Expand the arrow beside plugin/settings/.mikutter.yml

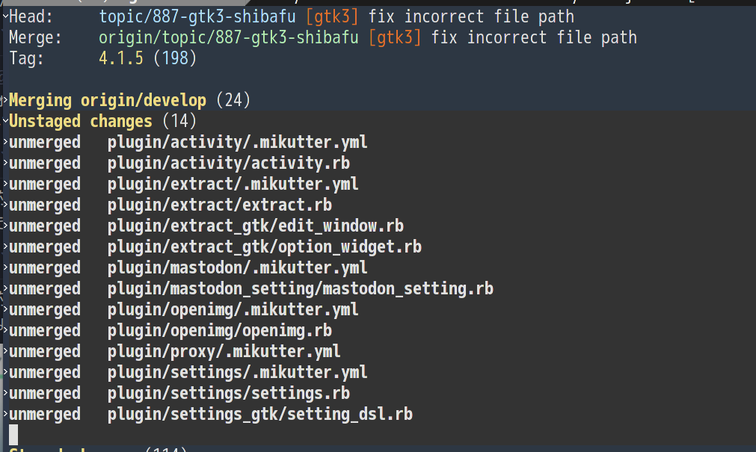point(5,372)
